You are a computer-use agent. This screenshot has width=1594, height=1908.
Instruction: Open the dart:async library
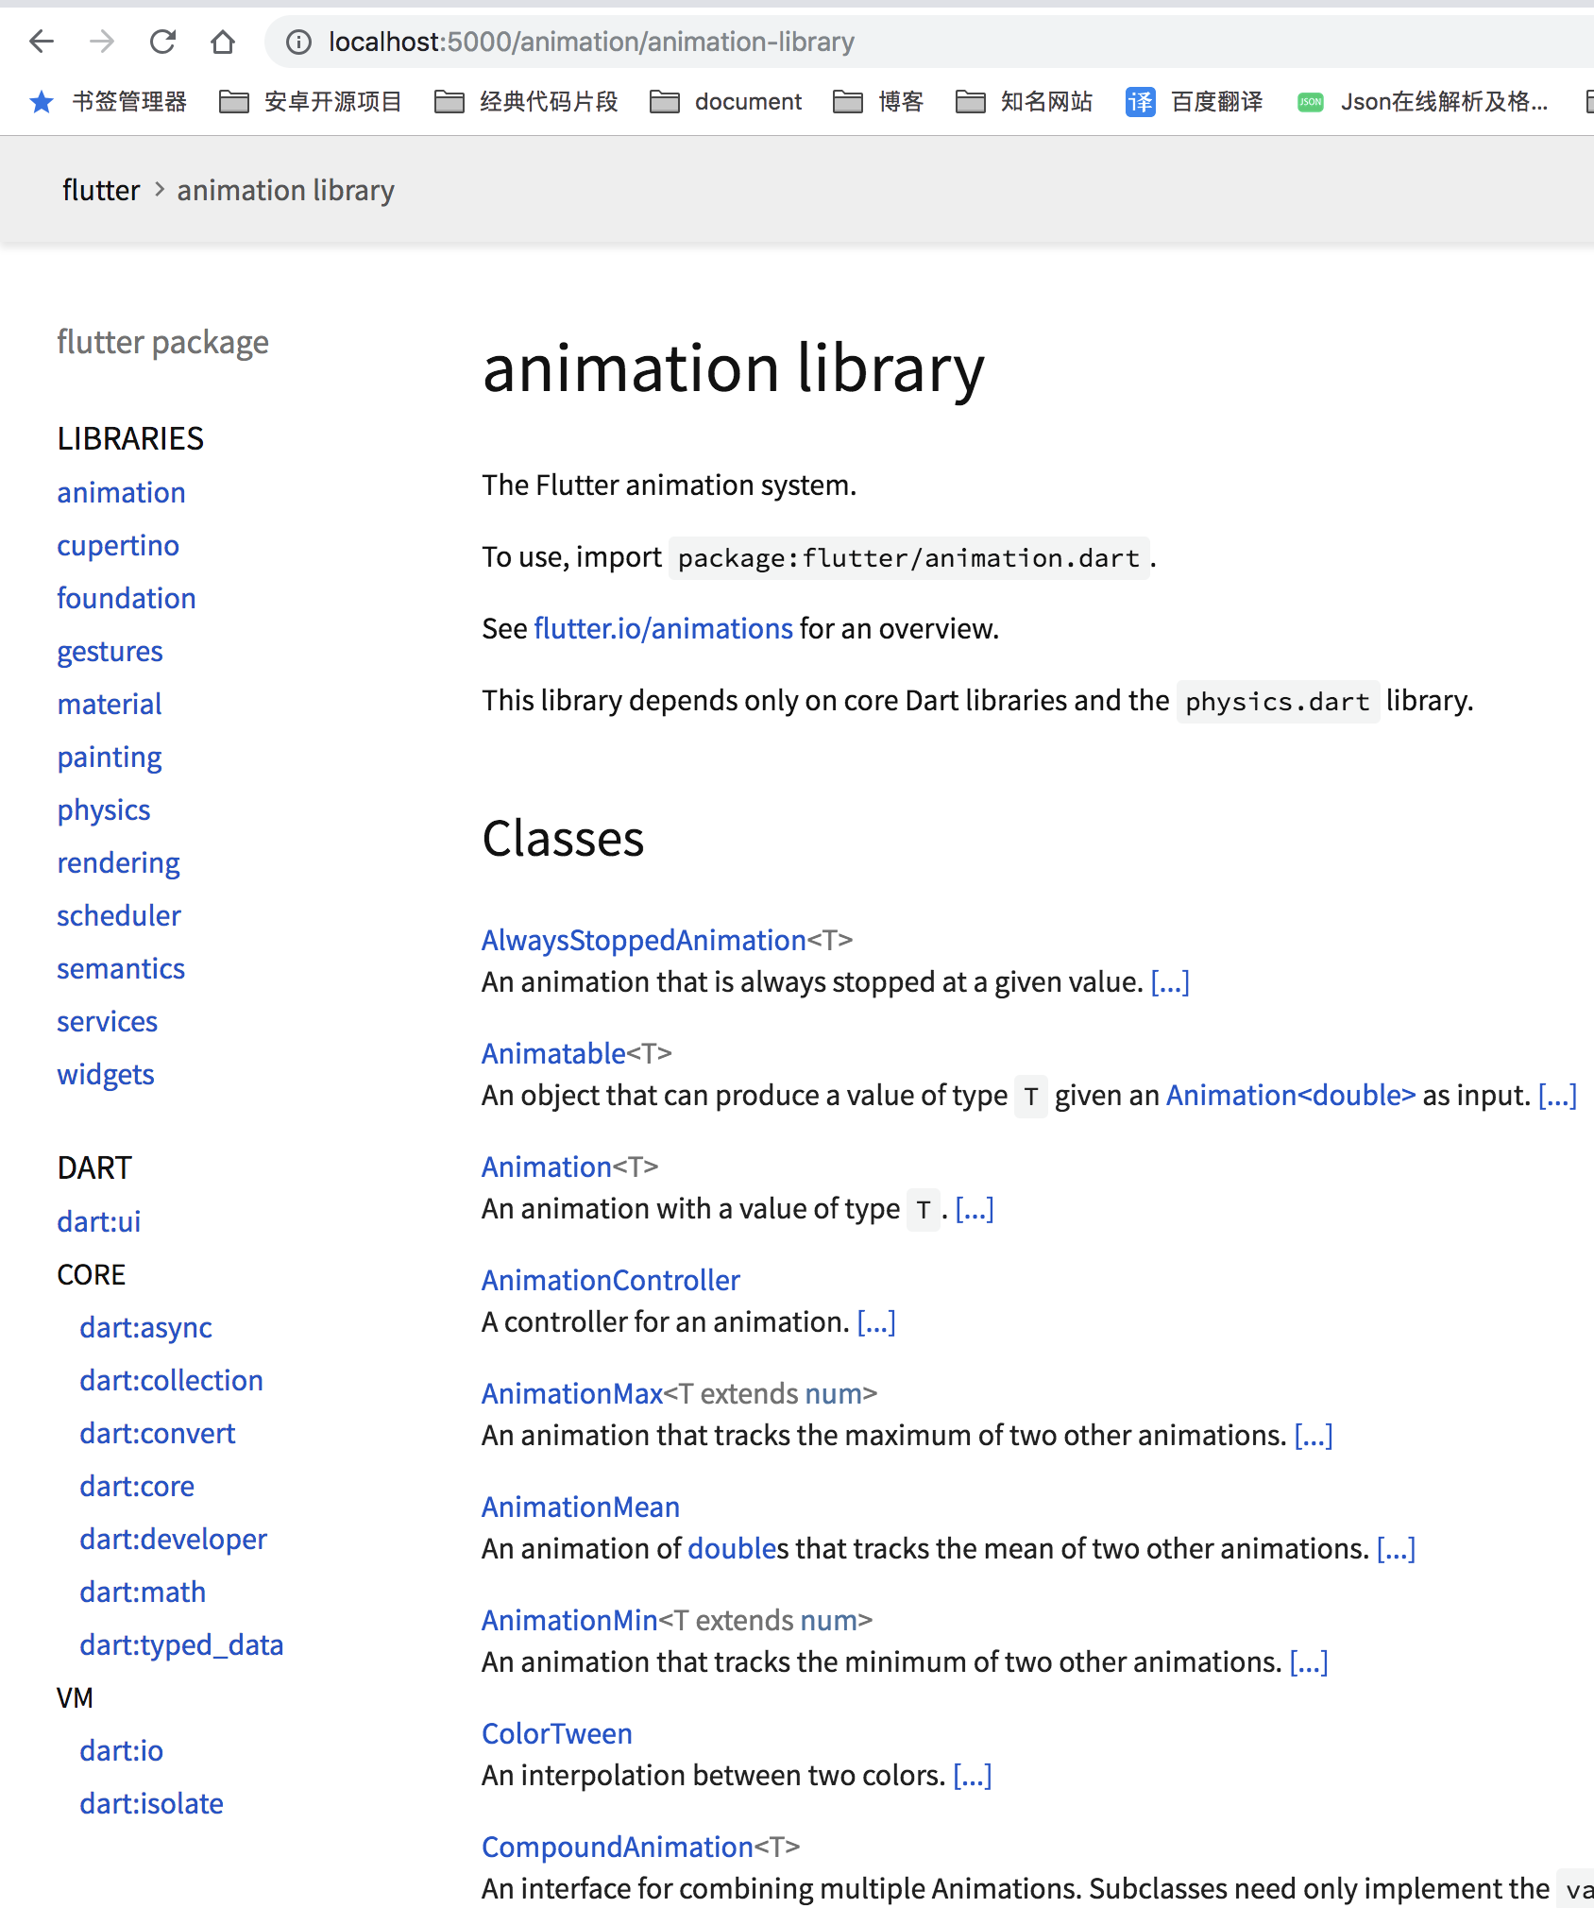tap(145, 1327)
